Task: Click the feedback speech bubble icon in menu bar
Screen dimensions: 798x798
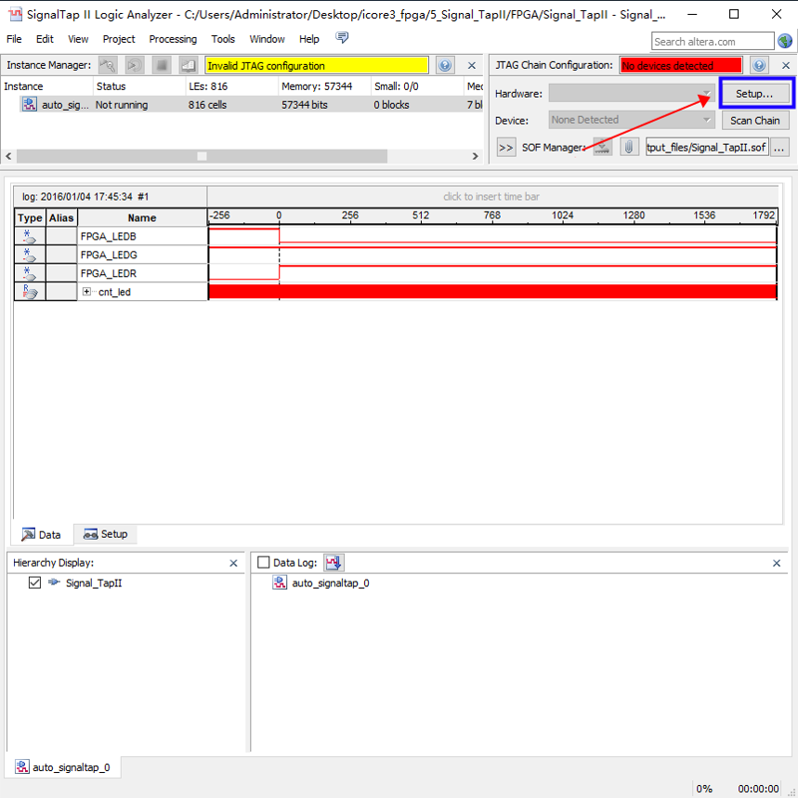Action: click(x=342, y=38)
